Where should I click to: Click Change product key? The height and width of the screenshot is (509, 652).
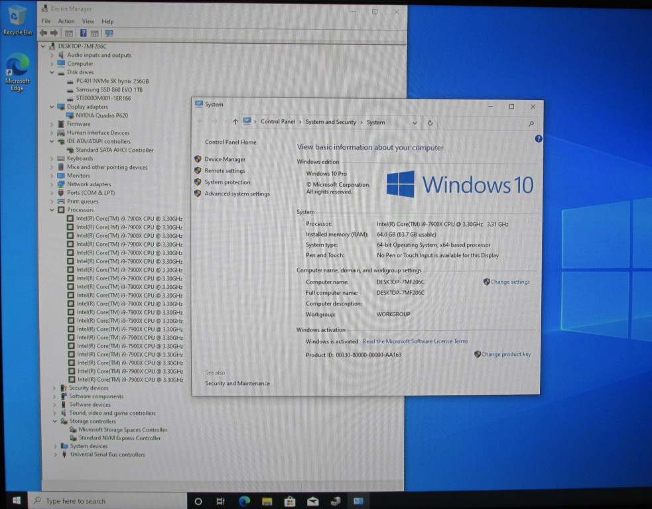tap(506, 355)
